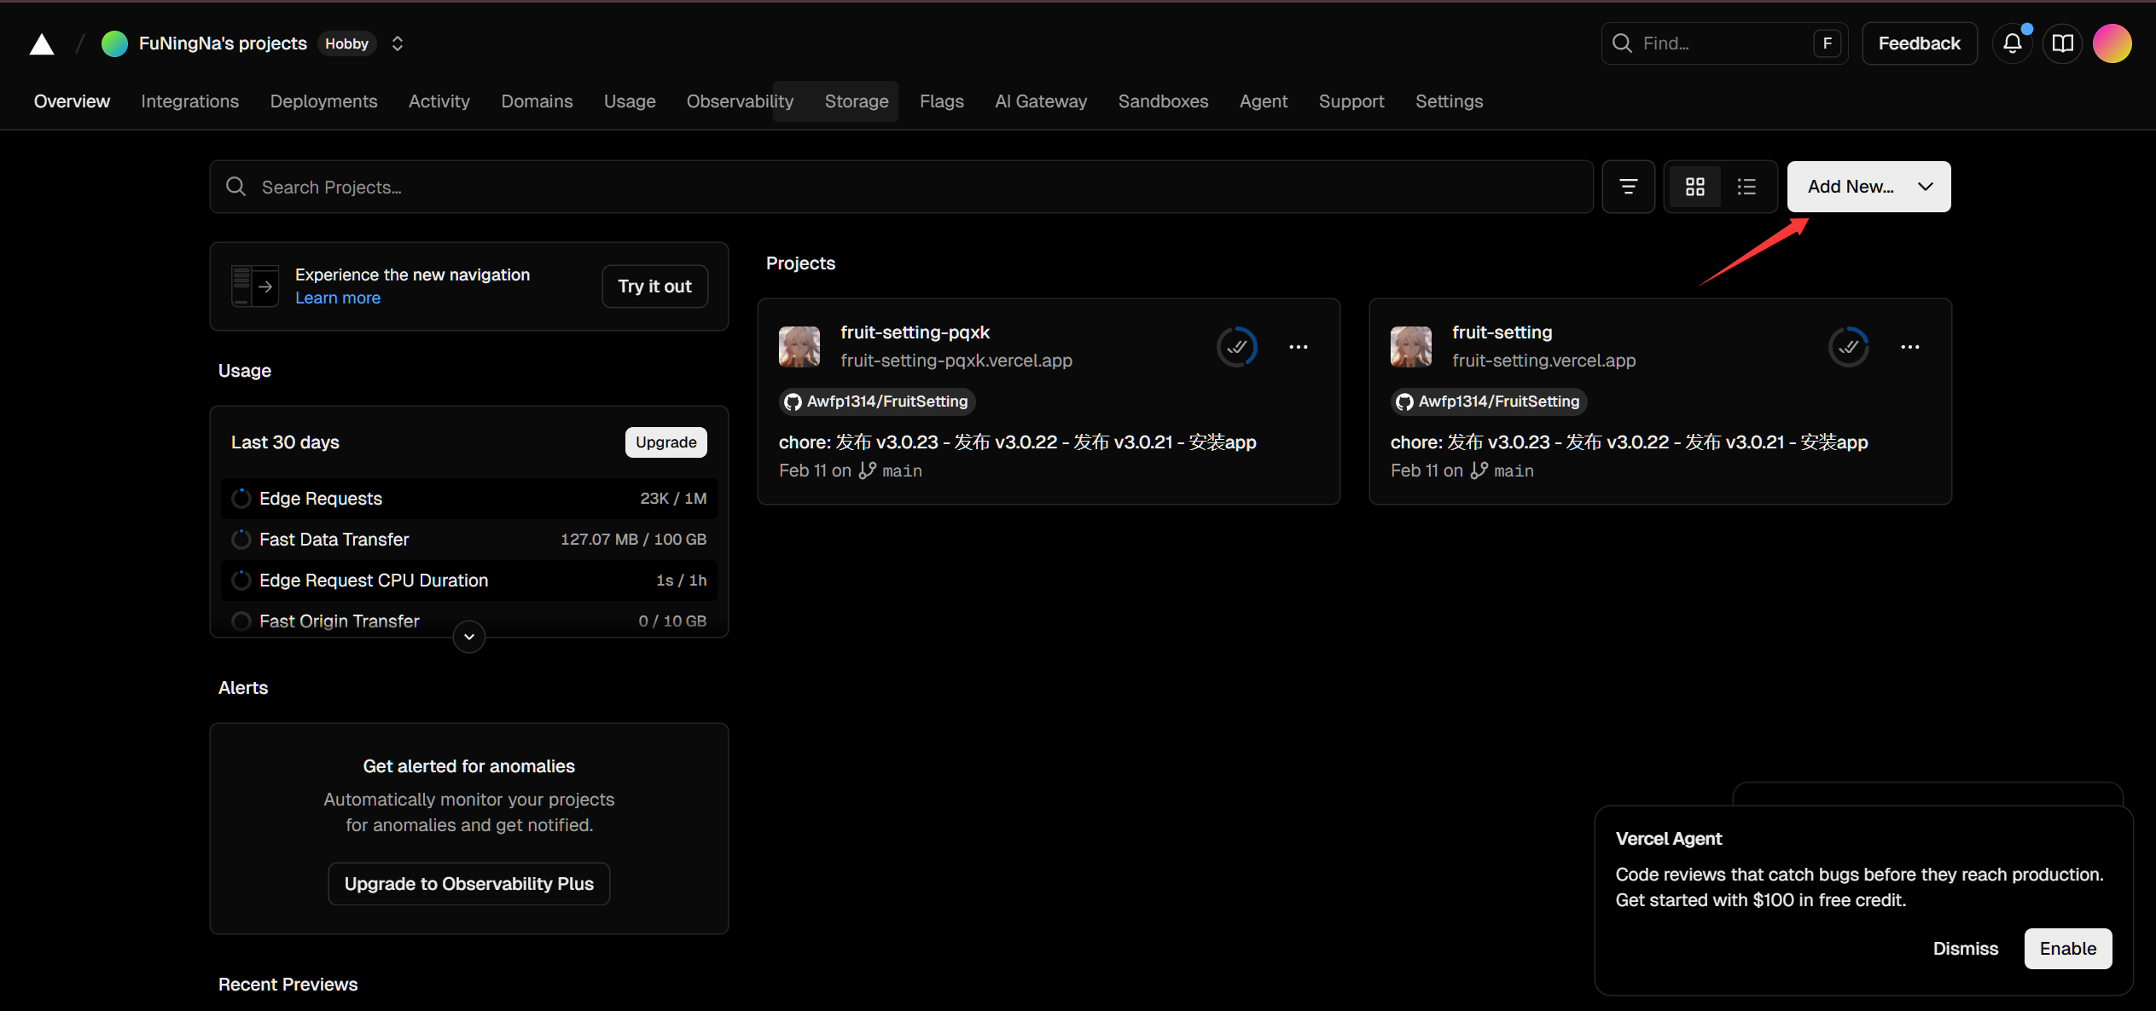Open Awfp1314/FruitSetting repo on fruit-setting card
Viewport: 2156px width, 1011px height.
1488,402
